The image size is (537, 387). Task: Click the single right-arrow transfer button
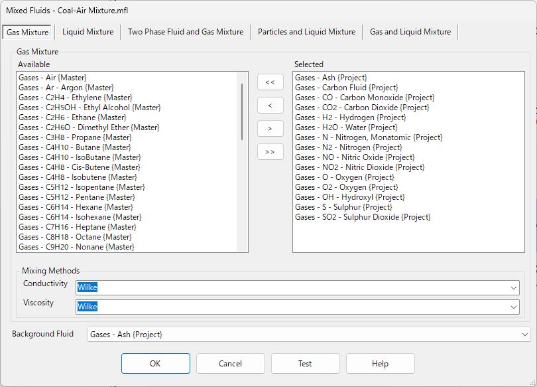point(270,128)
